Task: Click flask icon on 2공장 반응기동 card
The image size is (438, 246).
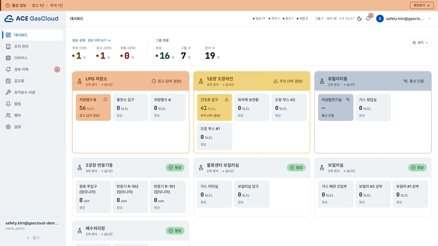Action: tap(80, 168)
